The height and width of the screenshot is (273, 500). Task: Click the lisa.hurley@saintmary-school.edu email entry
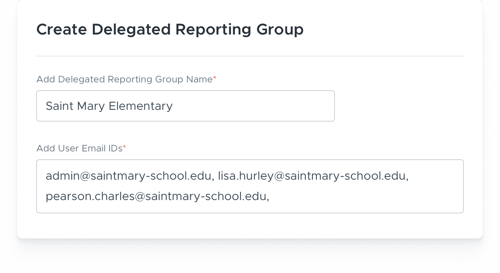pos(312,176)
